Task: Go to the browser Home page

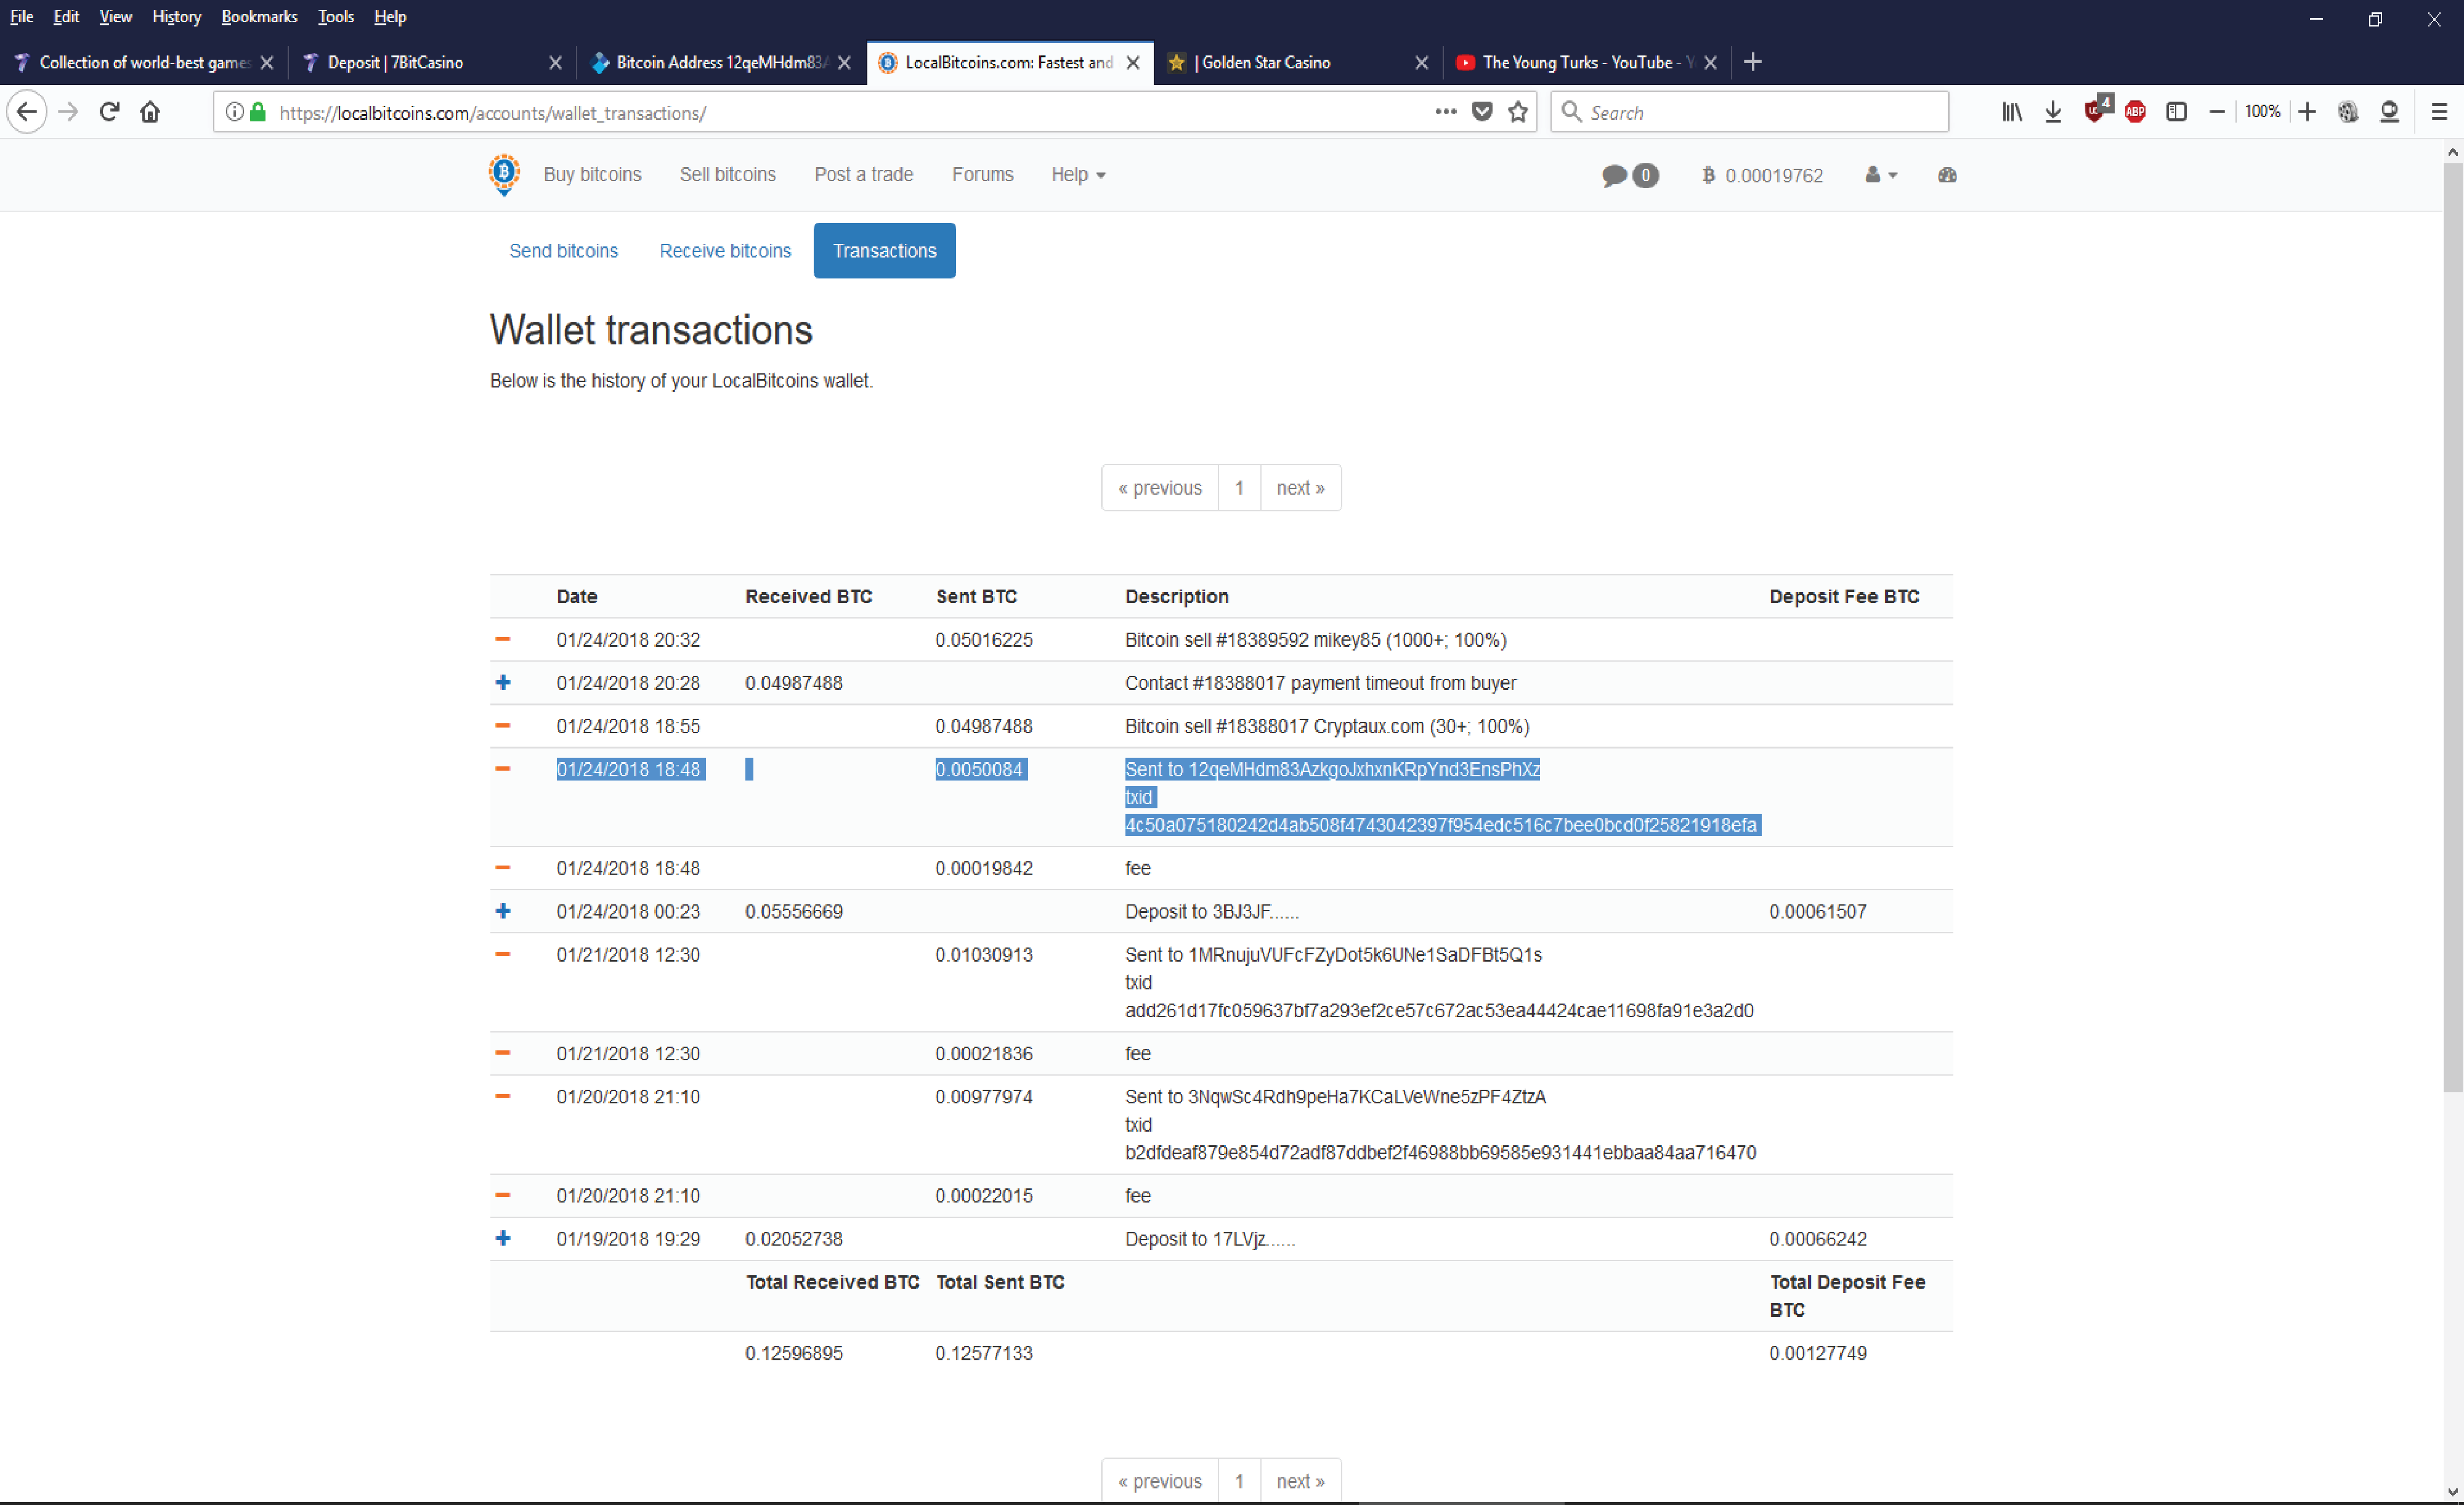Action: pyautogui.click(x=150, y=112)
